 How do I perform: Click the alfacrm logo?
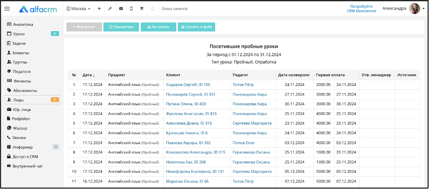[x=38, y=9]
